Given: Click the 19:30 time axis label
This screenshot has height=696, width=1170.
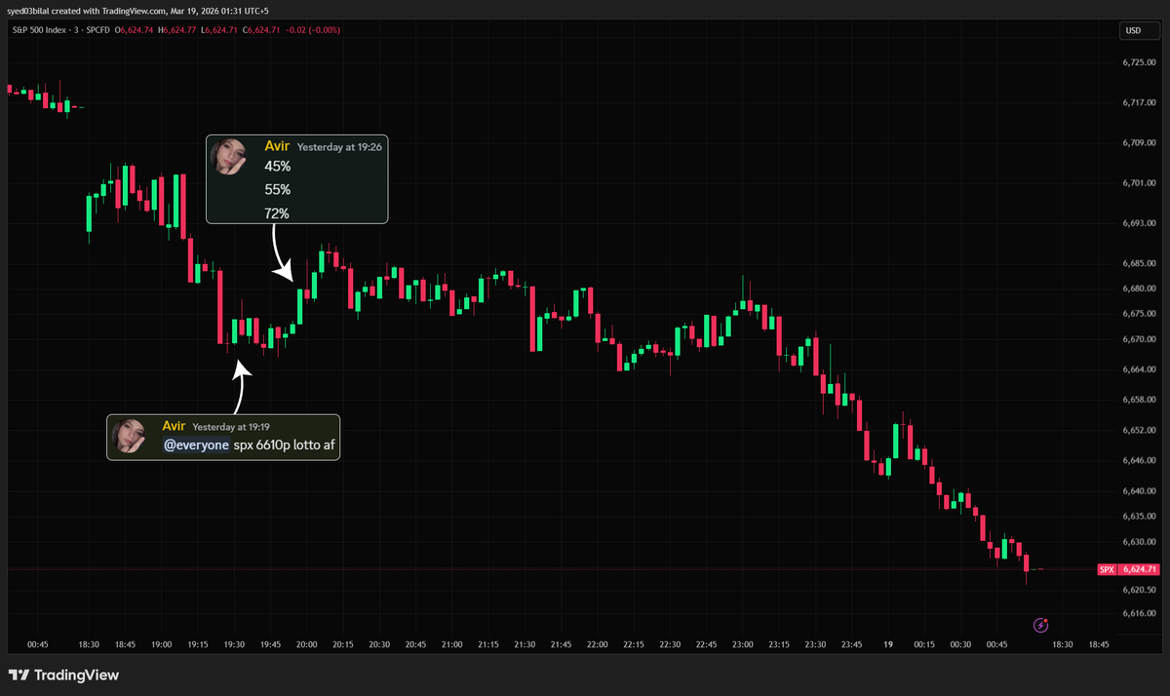Looking at the screenshot, I should pos(234,644).
